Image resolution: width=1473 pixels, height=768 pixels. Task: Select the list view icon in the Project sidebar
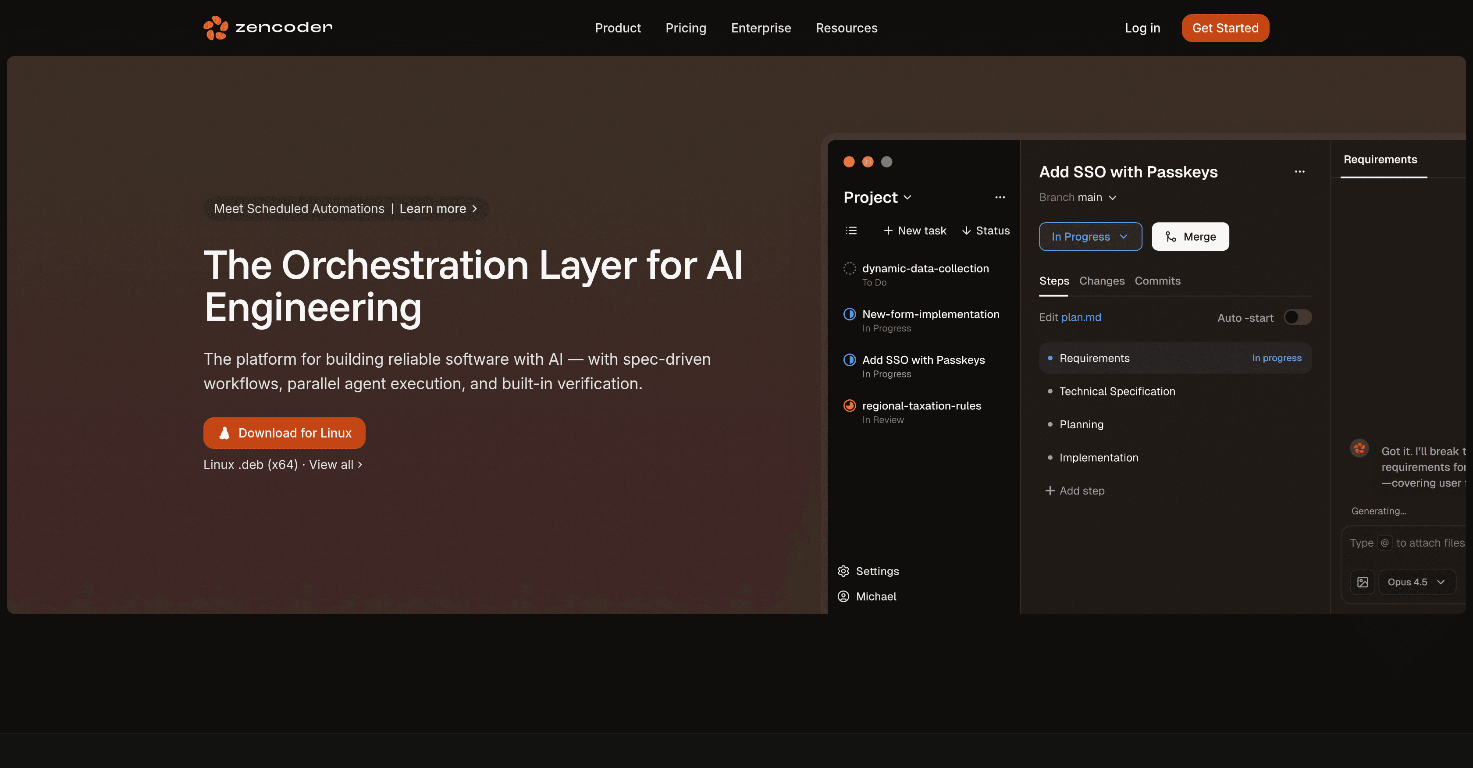click(851, 231)
